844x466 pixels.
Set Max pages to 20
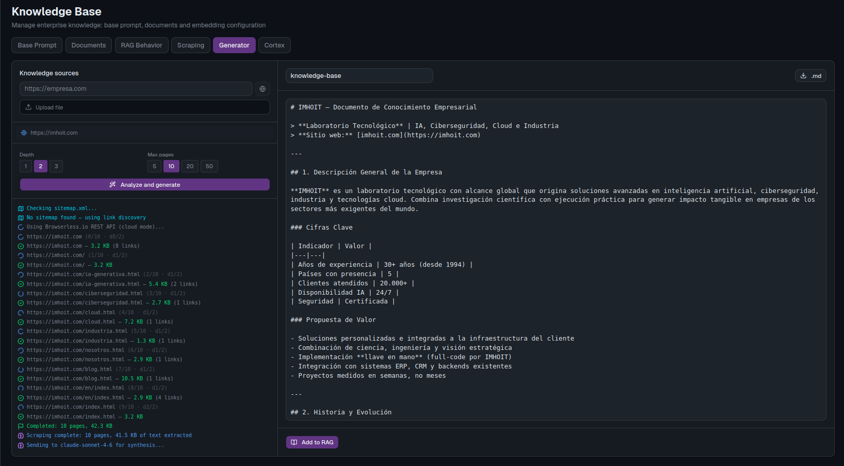point(190,166)
